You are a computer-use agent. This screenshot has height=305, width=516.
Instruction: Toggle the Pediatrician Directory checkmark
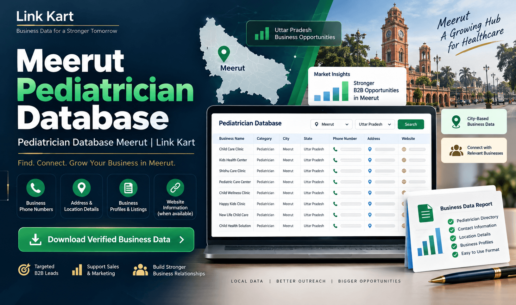451,222
